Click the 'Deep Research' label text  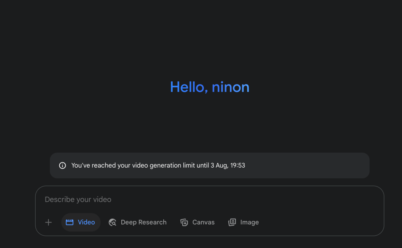[144, 223]
